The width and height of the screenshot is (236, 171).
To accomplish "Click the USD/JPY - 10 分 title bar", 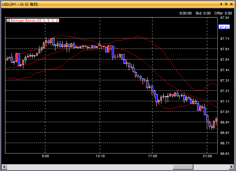I will (101, 4).
